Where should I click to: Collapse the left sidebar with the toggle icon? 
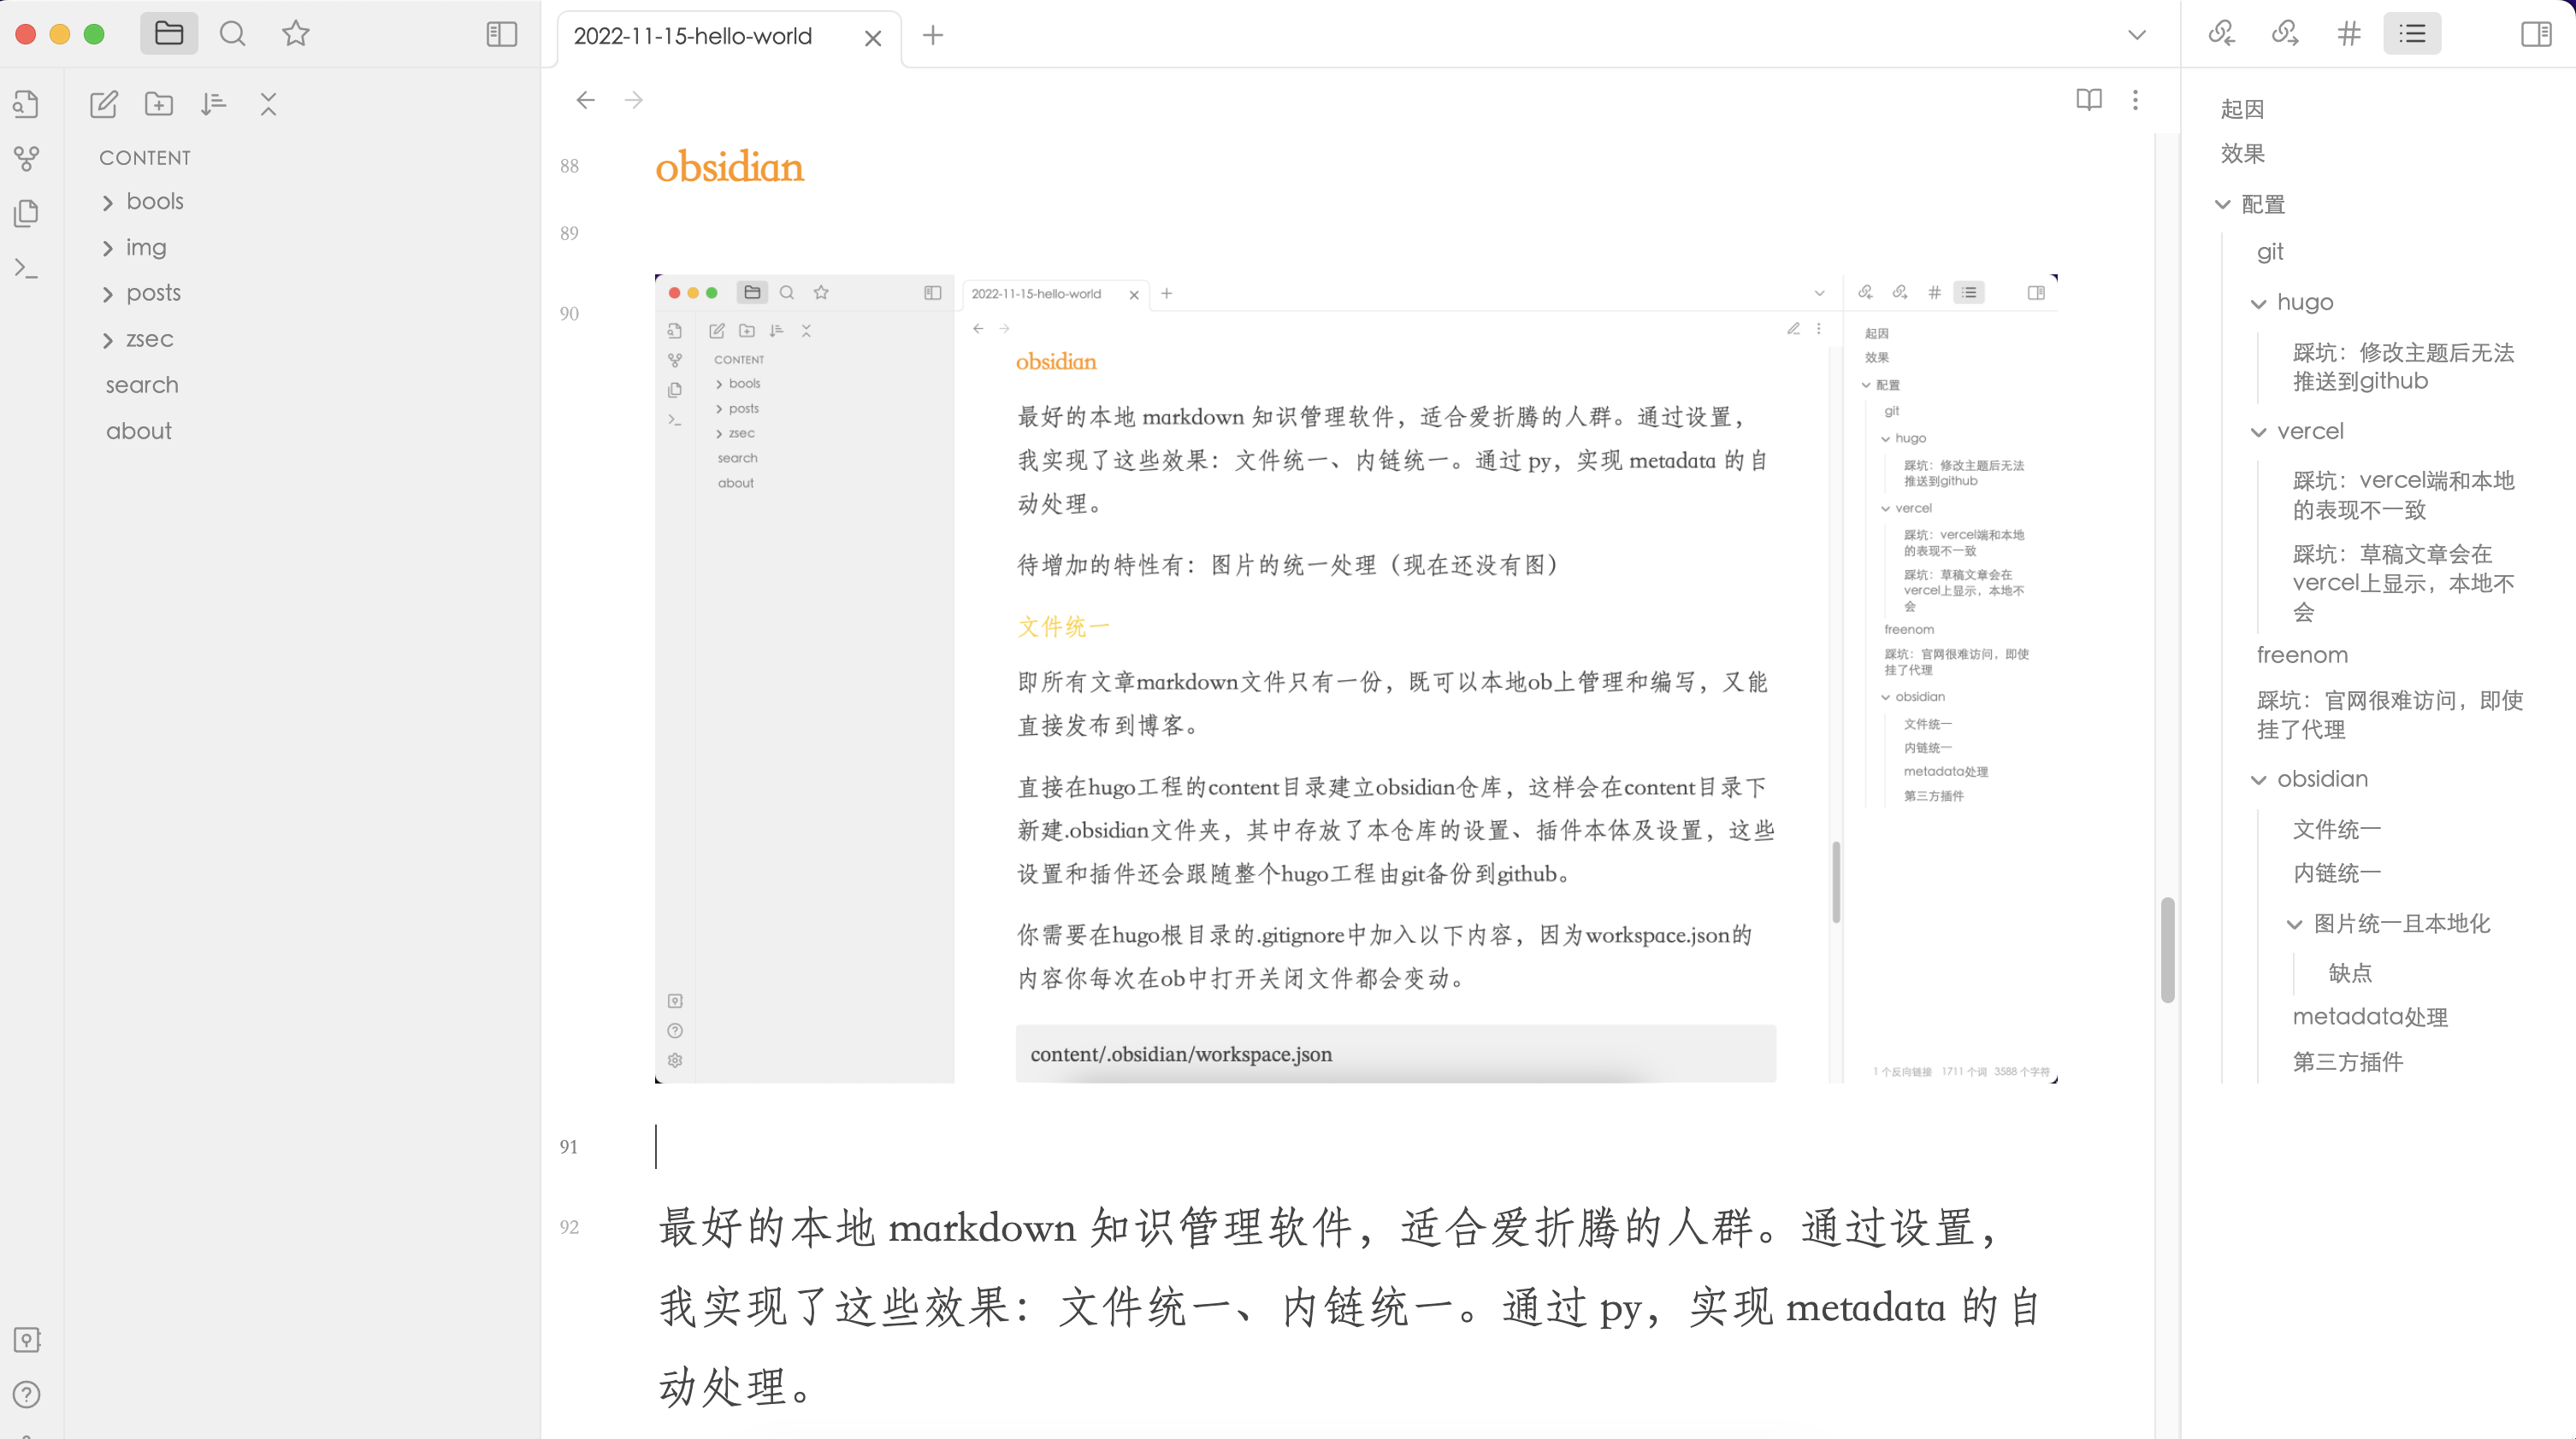[501, 34]
